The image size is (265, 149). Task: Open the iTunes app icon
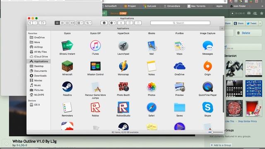(95, 46)
